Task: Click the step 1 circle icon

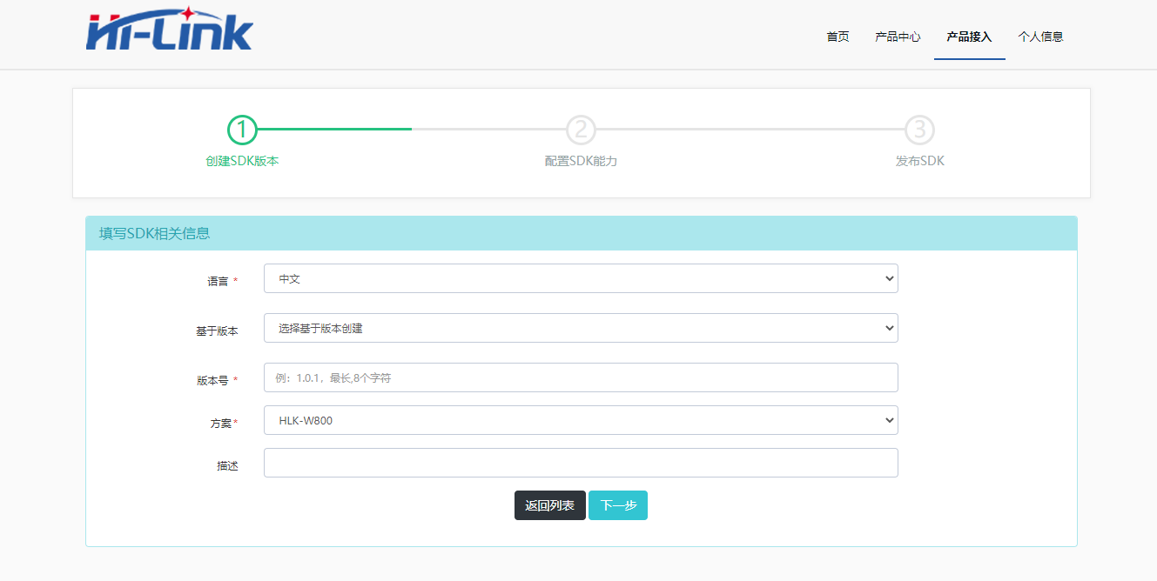Action: pos(242,130)
